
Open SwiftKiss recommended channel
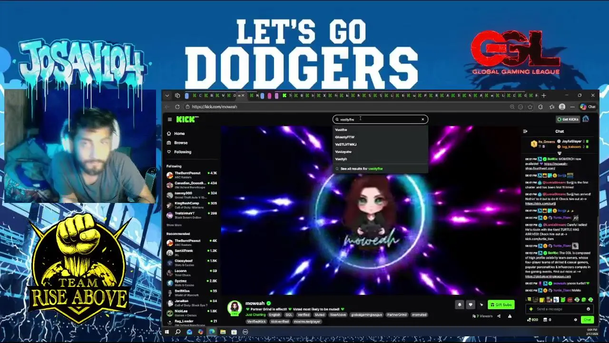[191, 293]
